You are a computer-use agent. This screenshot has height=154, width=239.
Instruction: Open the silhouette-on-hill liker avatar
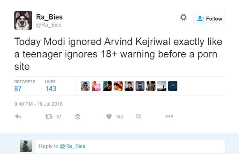tap(162, 86)
